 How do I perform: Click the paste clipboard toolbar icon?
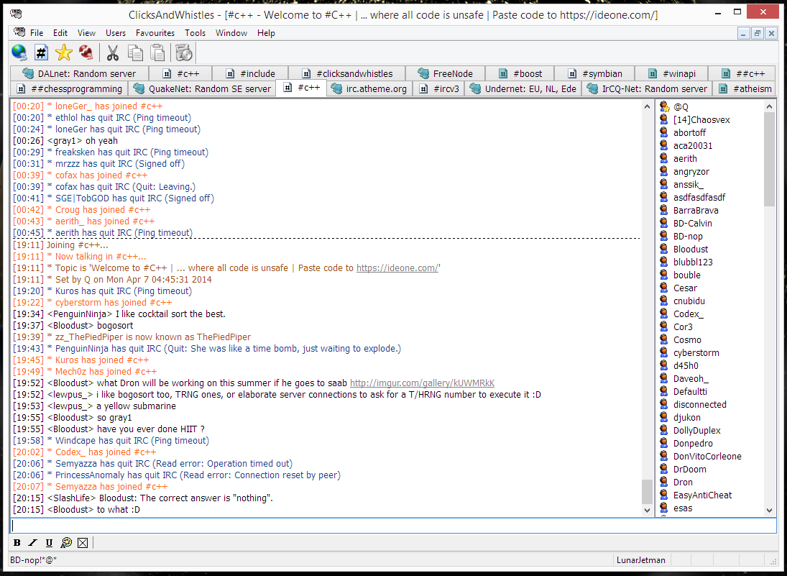[157, 52]
